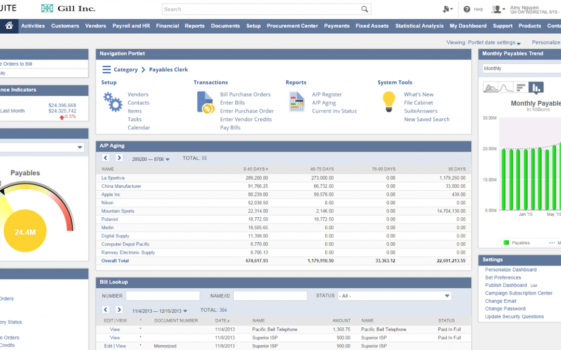Open the Monthly period dropdown in Payables Trend
The width and height of the screenshot is (561, 350).
coord(522,68)
